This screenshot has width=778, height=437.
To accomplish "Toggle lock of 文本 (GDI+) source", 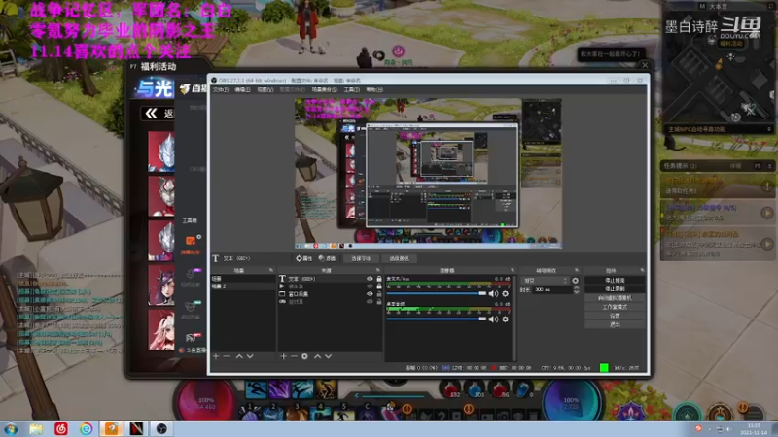I will point(379,279).
